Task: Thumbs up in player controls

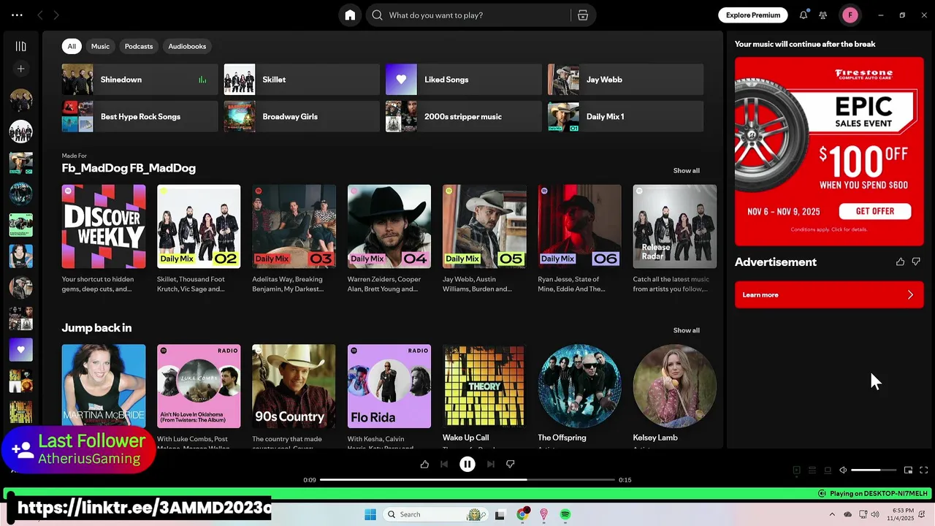Action: (x=424, y=464)
